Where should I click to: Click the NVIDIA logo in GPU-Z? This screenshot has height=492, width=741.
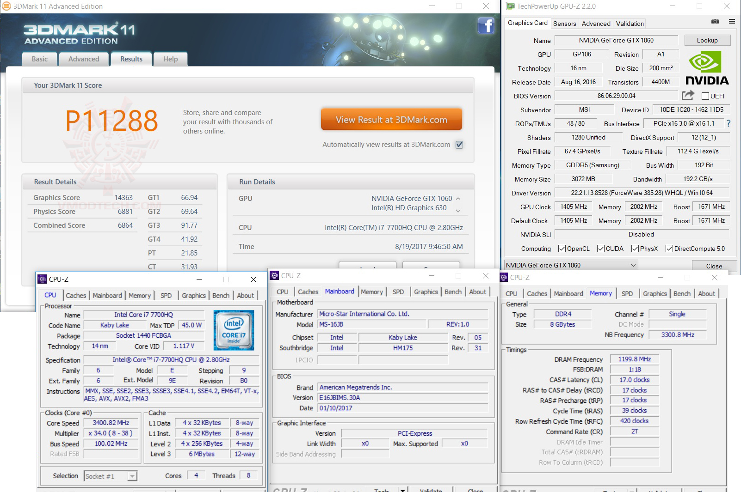(707, 68)
